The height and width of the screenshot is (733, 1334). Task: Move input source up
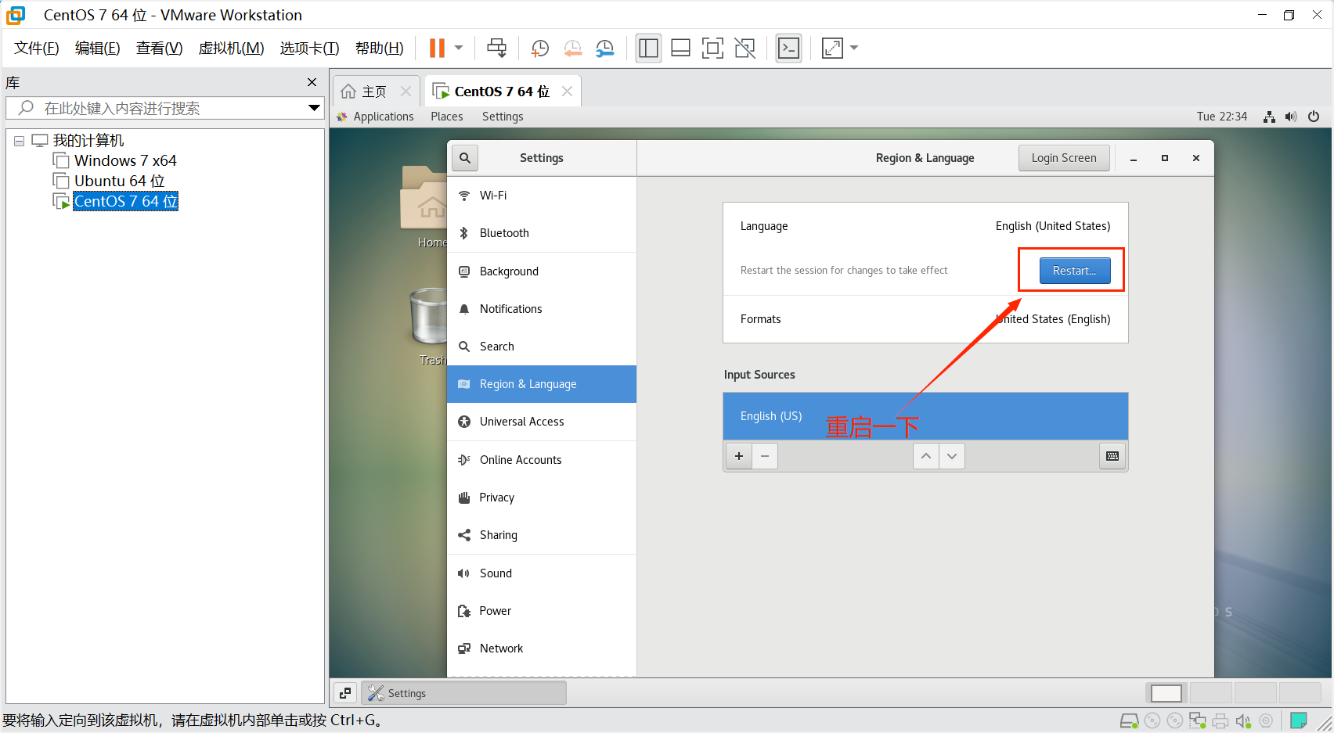coord(926,456)
